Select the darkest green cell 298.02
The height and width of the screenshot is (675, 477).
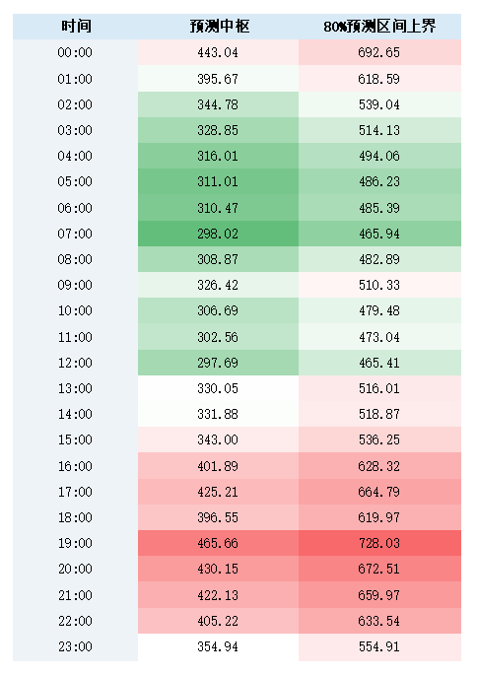(218, 234)
